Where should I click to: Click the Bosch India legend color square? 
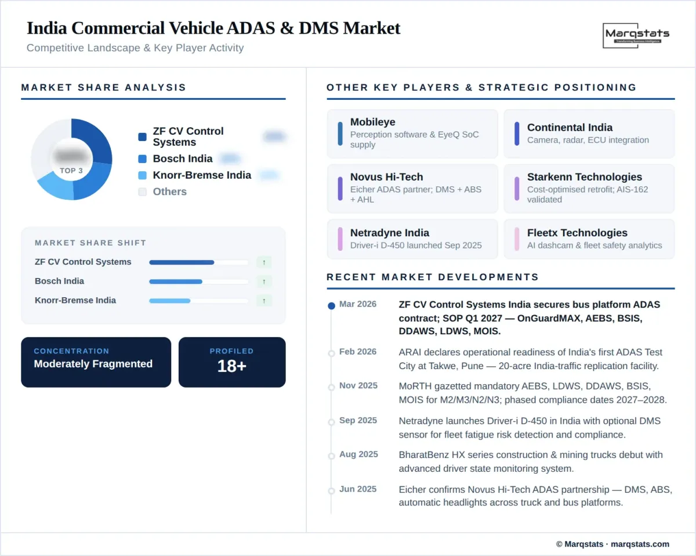(x=142, y=159)
